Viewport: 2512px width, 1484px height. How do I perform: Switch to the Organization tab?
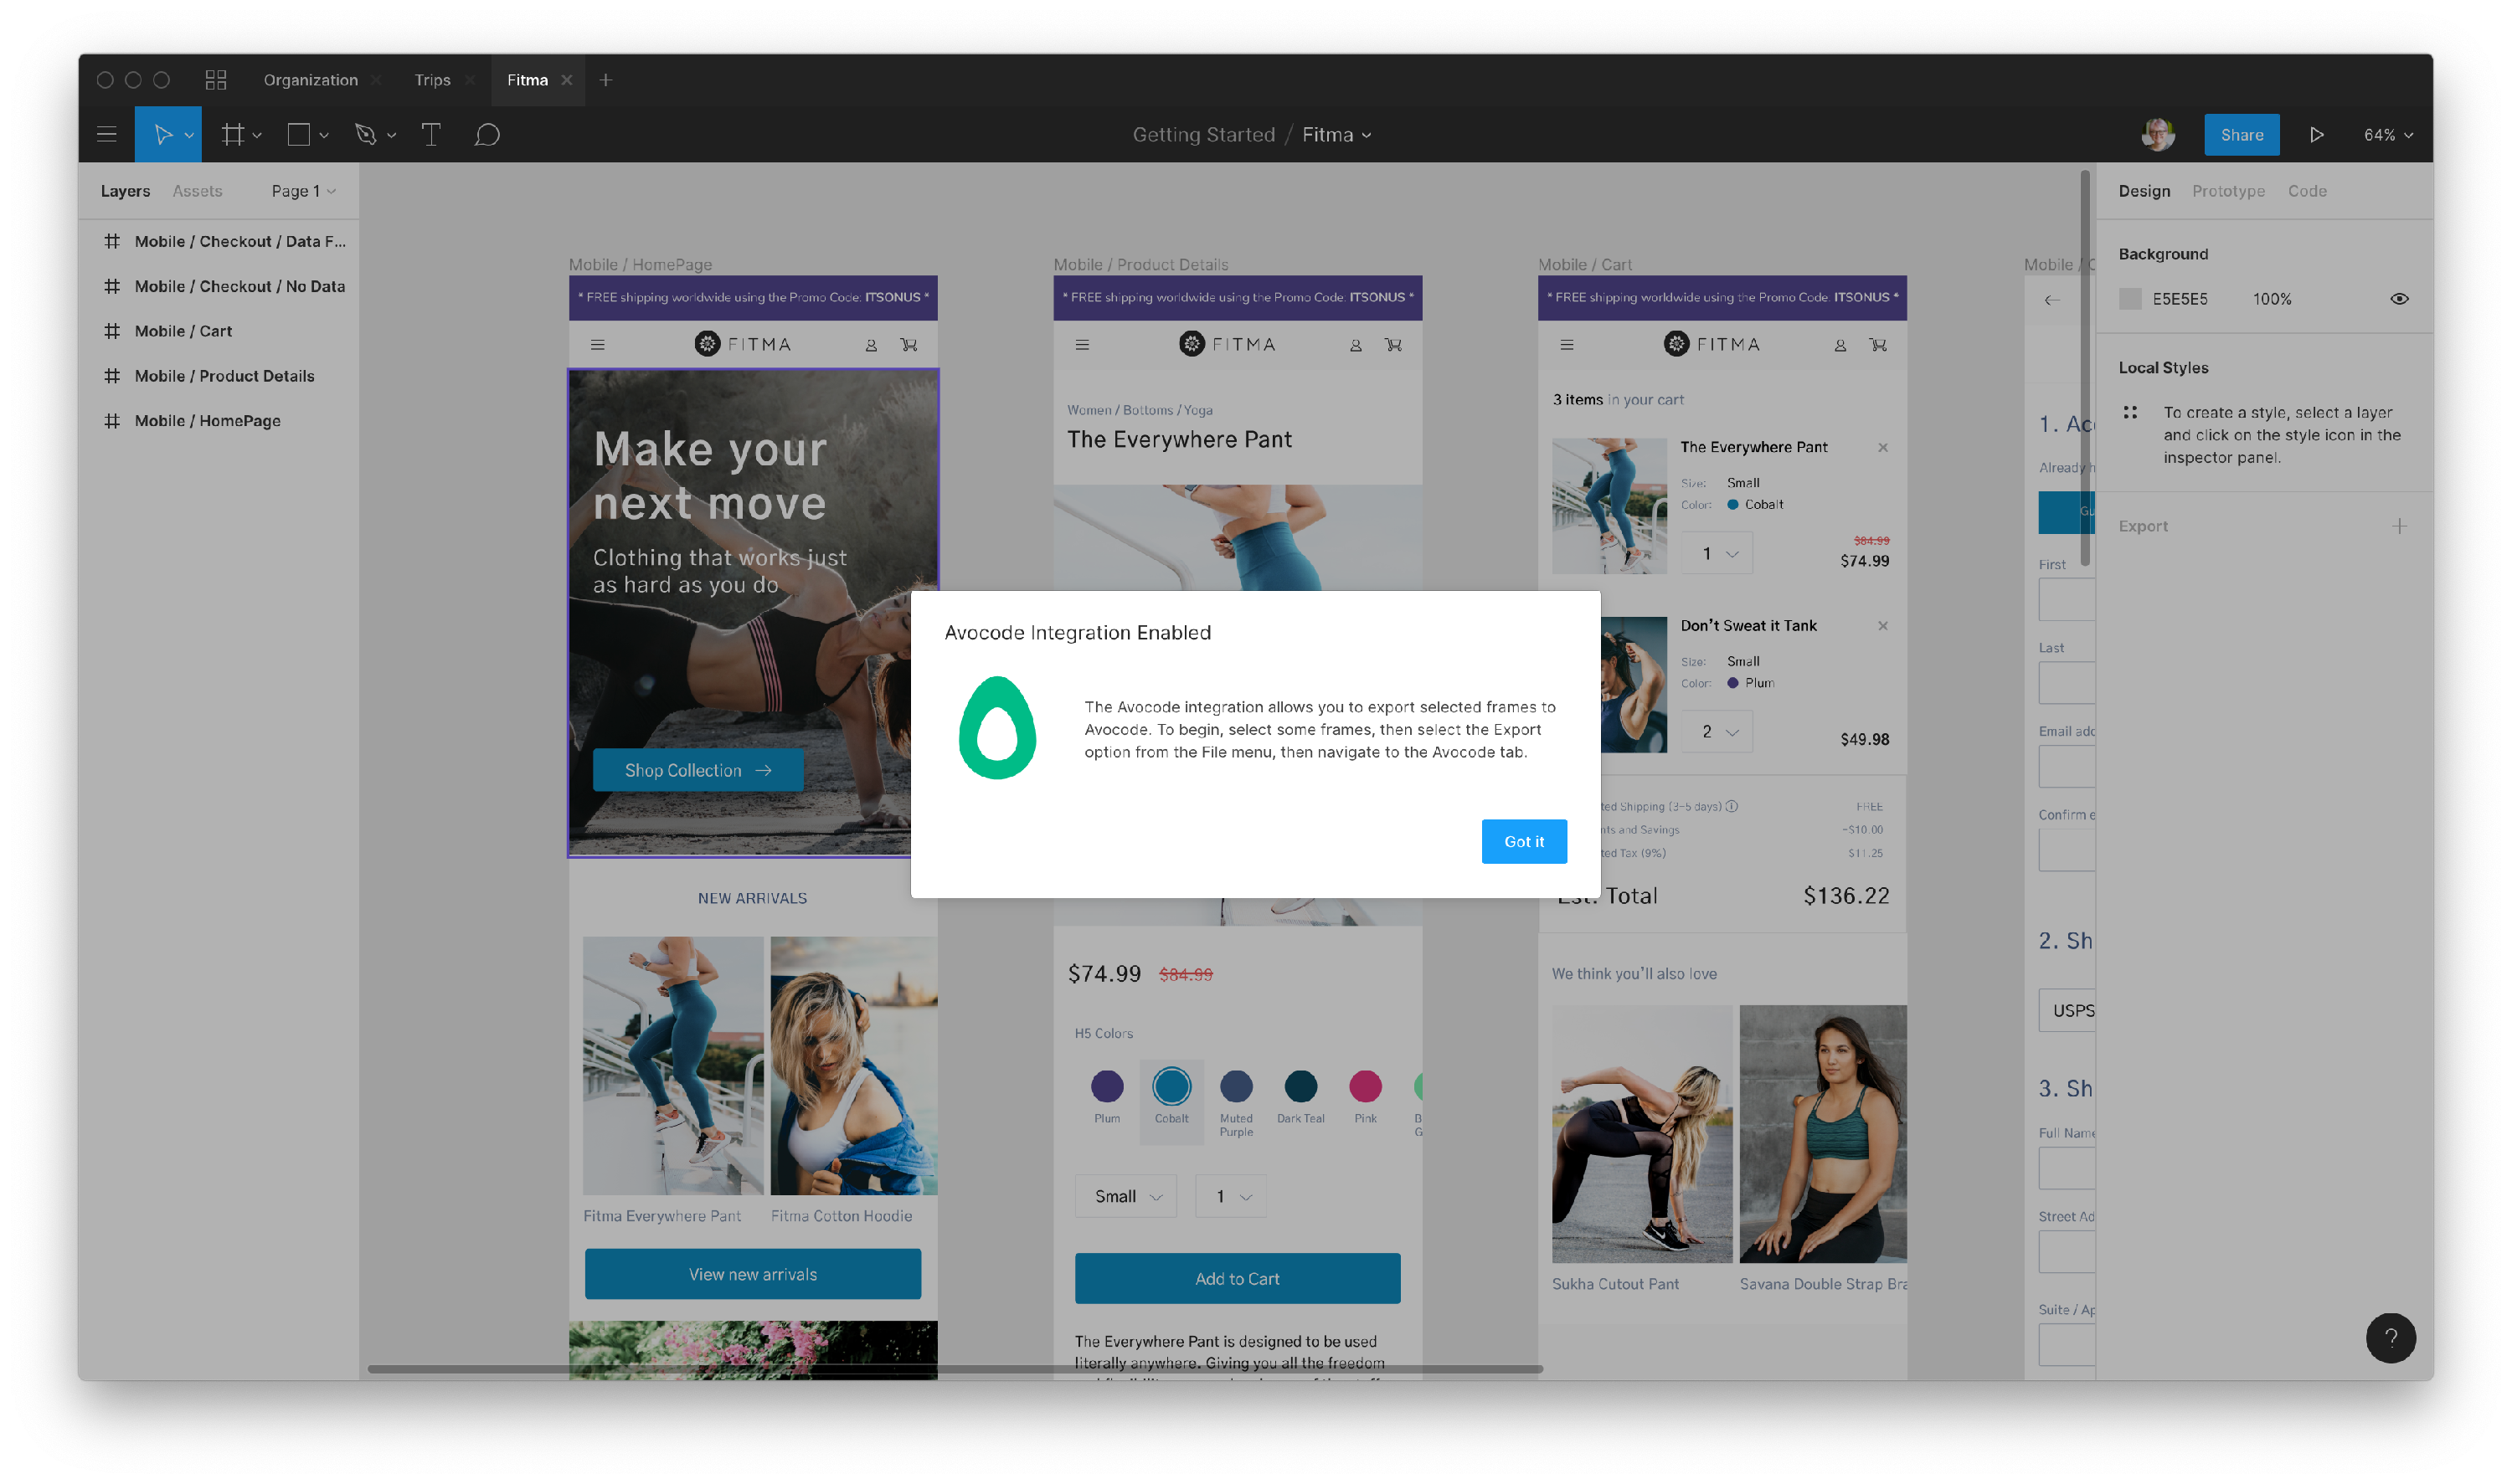[310, 79]
